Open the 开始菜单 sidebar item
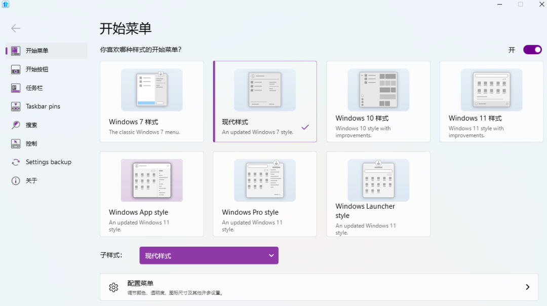Image resolution: width=547 pixels, height=306 pixels. tap(47, 51)
